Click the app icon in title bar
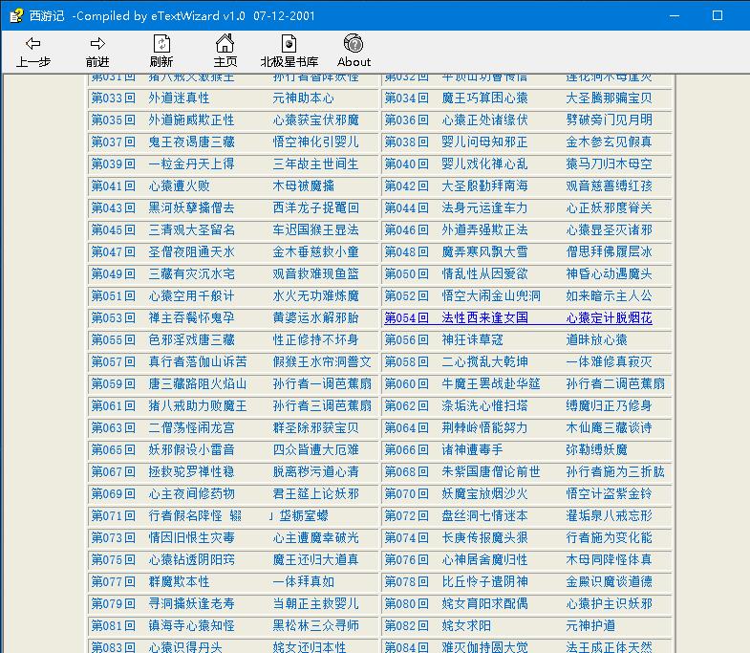 16,15
